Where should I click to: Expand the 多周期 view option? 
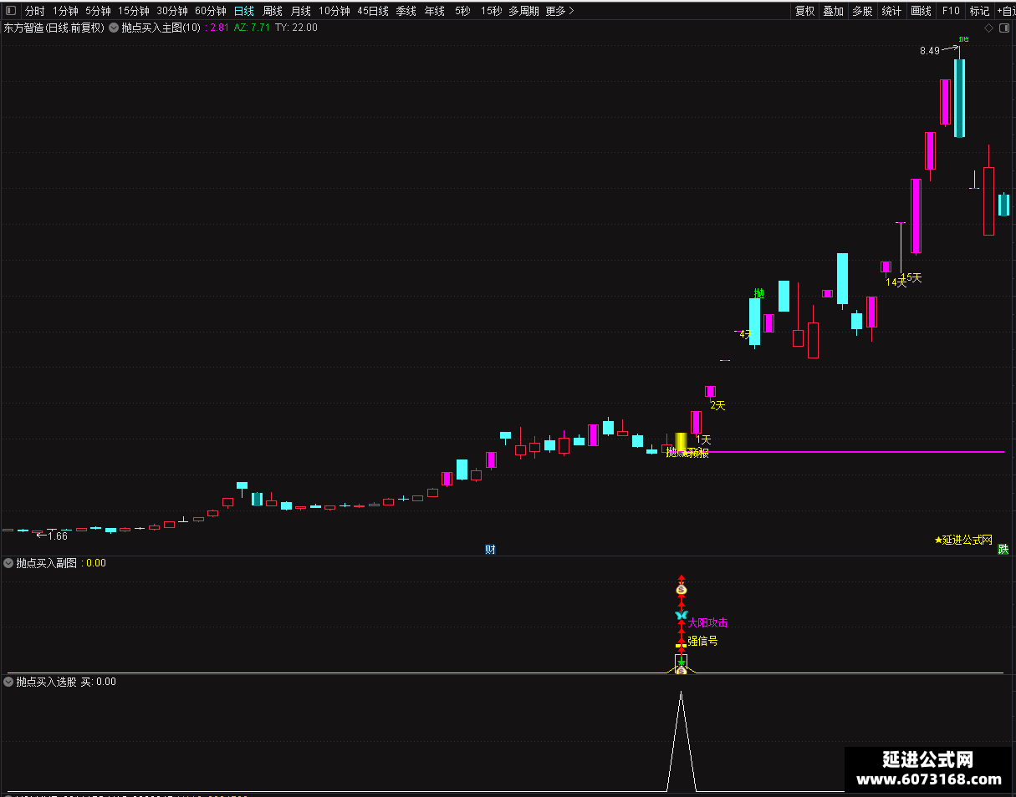point(523,11)
